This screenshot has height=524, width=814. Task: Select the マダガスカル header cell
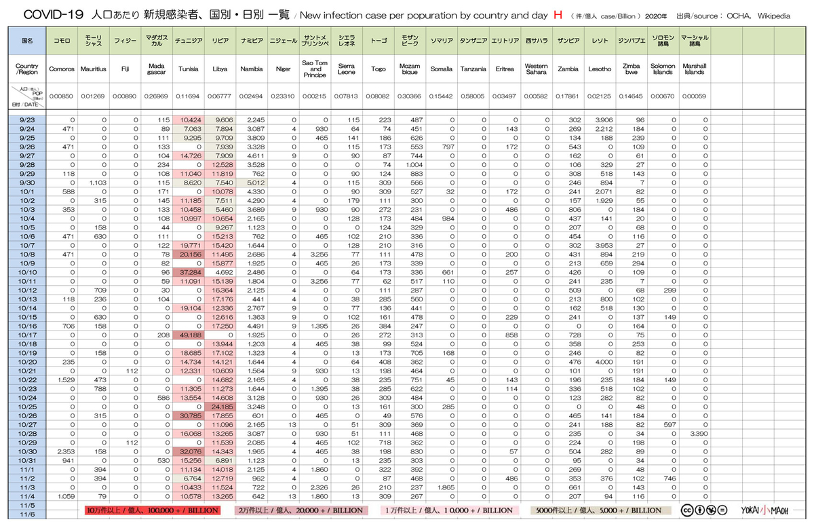tap(157, 41)
